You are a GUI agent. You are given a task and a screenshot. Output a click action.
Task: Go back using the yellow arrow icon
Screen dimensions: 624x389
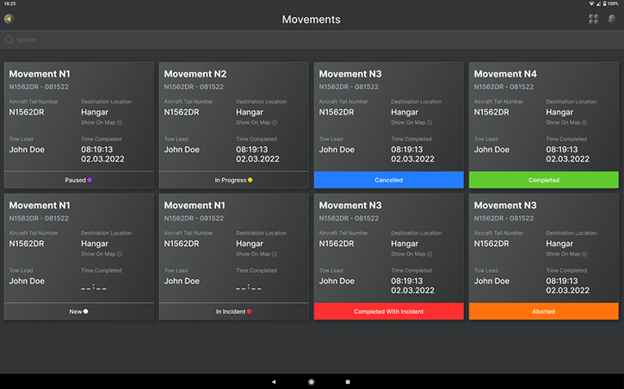[x=9, y=19]
